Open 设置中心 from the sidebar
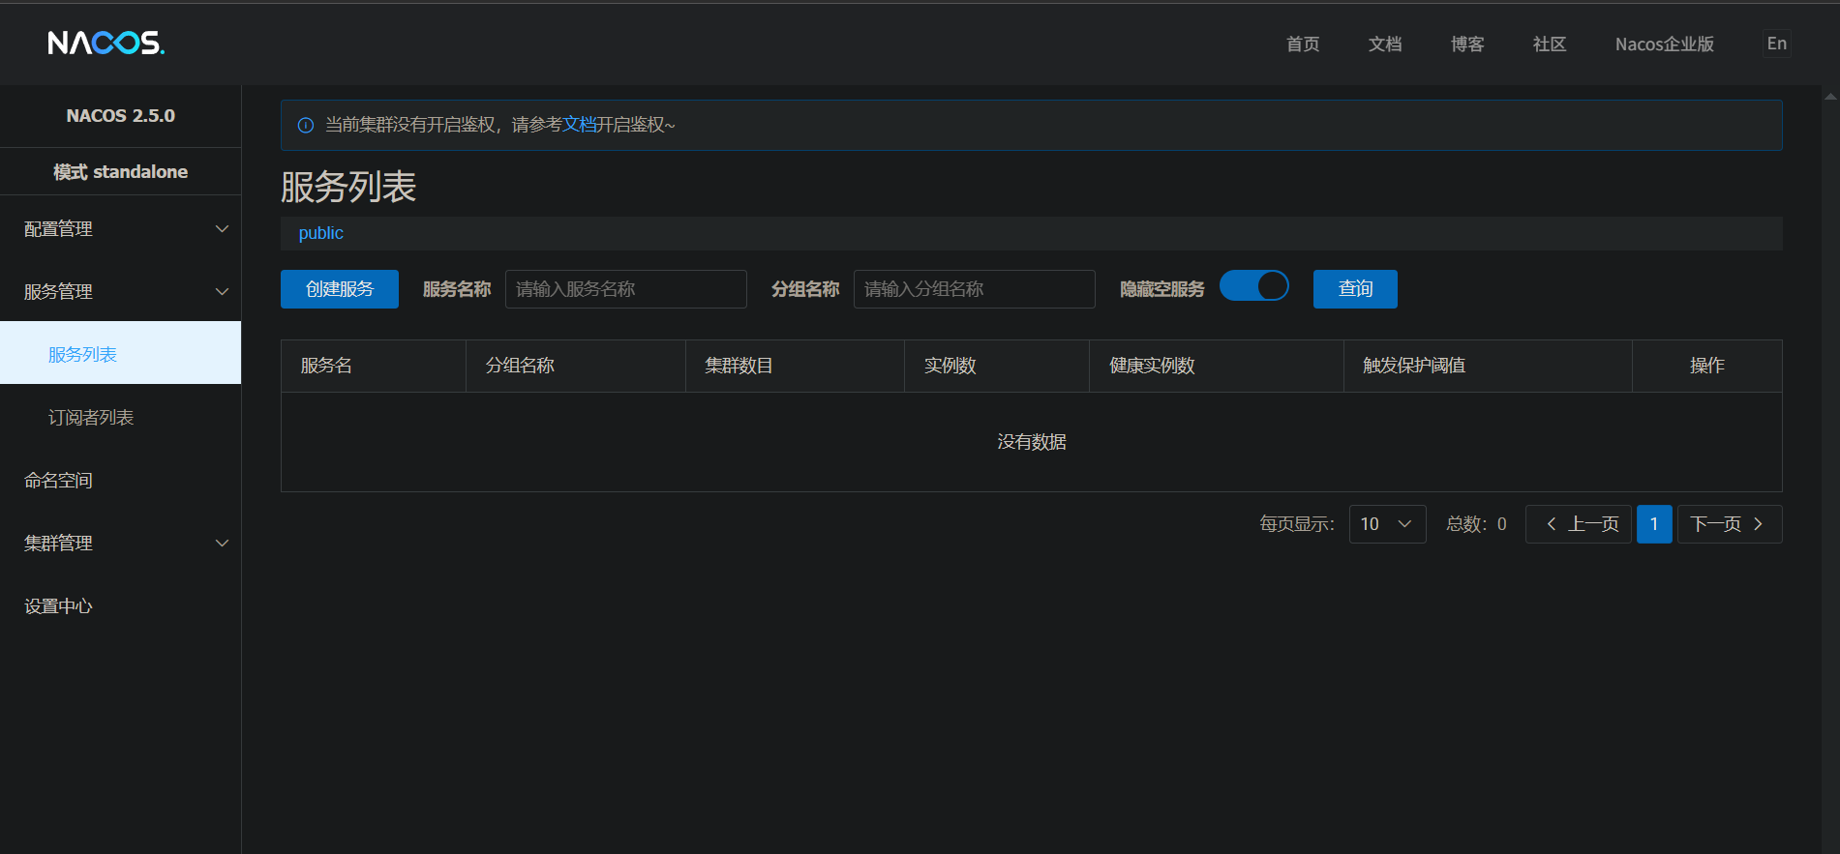Screen dimensions: 1840x854 [x=59, y=606]
